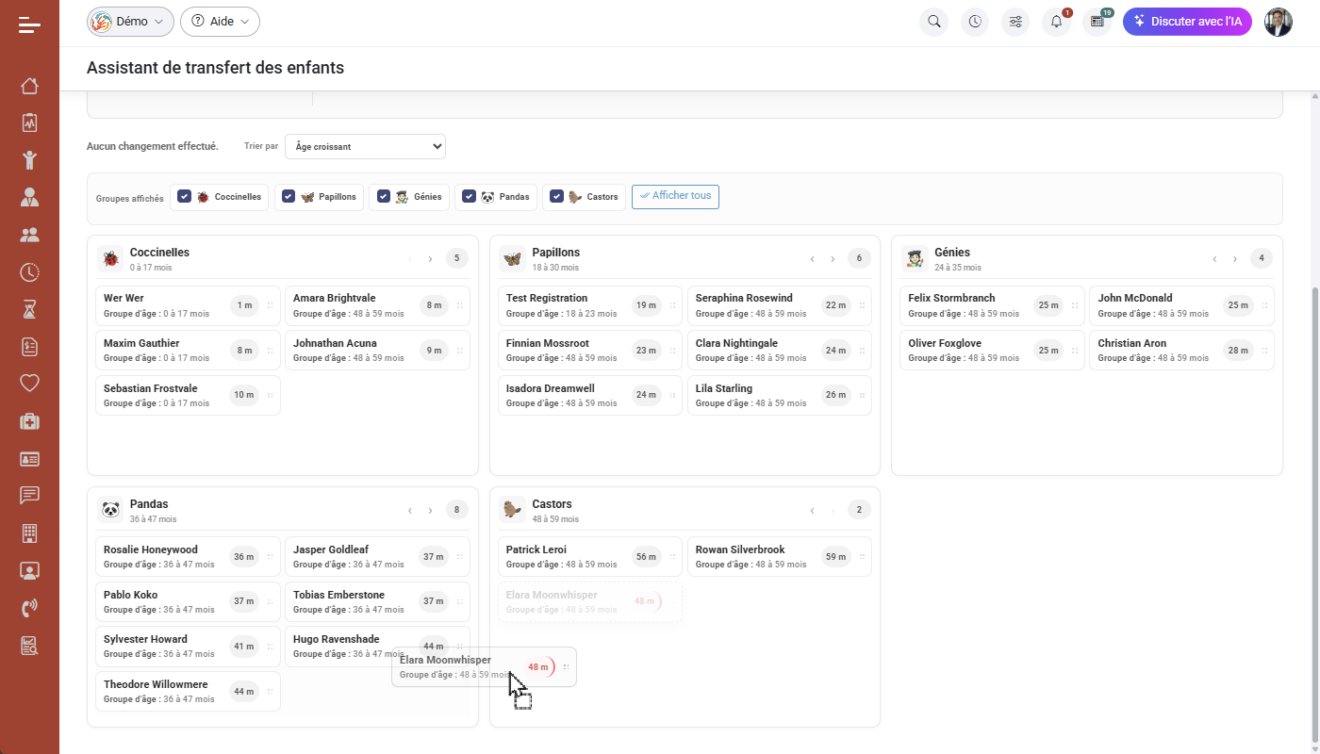Click the previous arrow in Castors header
The image size is (1320, 754).
[813, 510]
